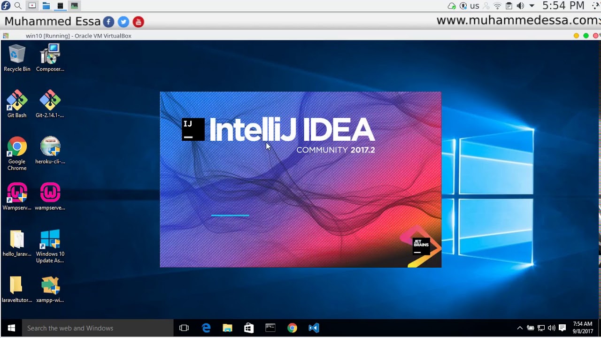Screen dimensions: 601x338
Task: Maximize the VirtualBox window with the green button
Action: pyautogui.click(x=586, y=36)
